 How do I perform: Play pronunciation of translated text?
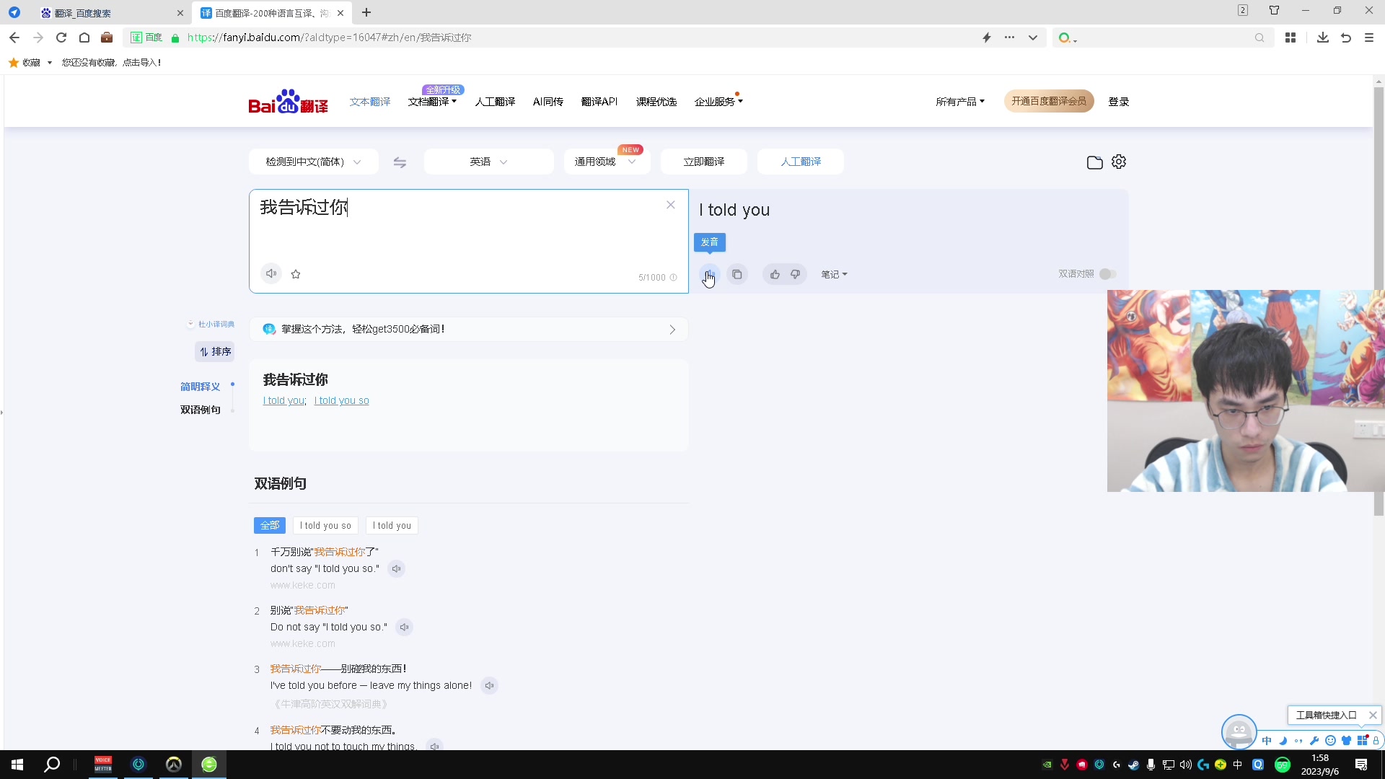[709, 274]
